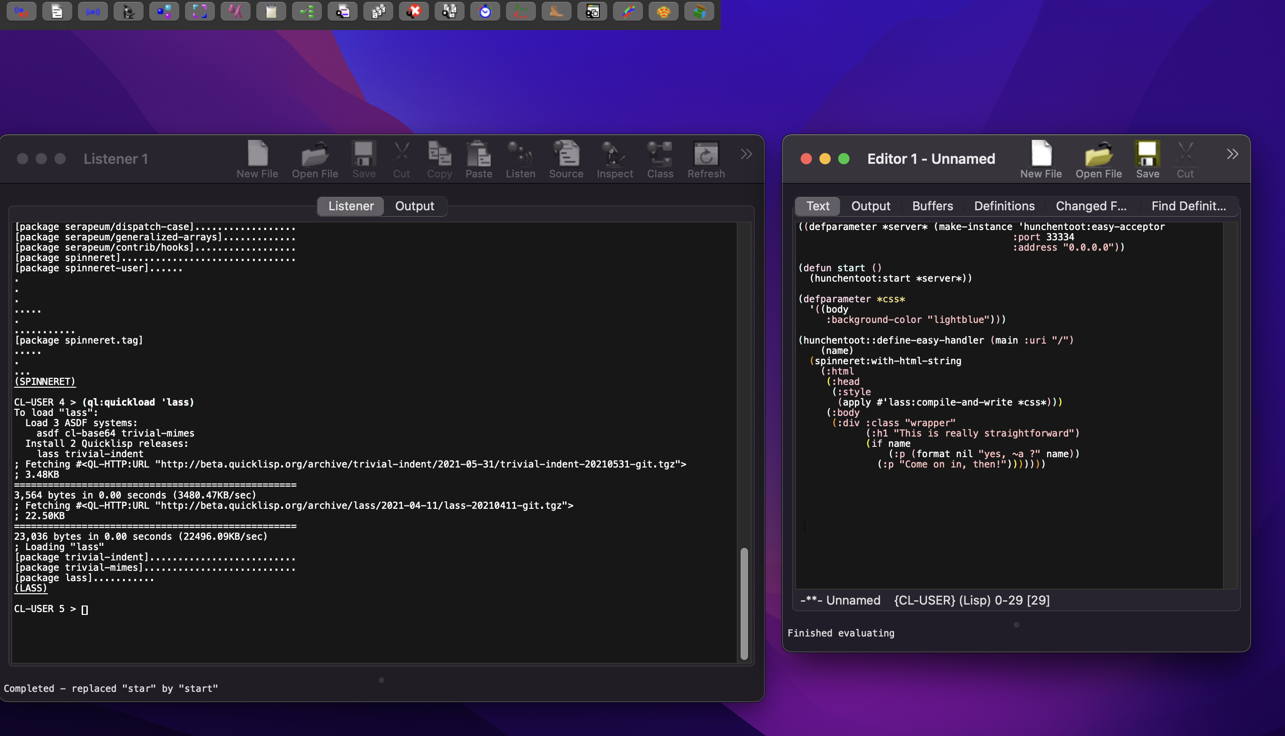1285x736 pixels.
Task: Click Open File in the Editor toolbar
Action: pos(1098,160)
